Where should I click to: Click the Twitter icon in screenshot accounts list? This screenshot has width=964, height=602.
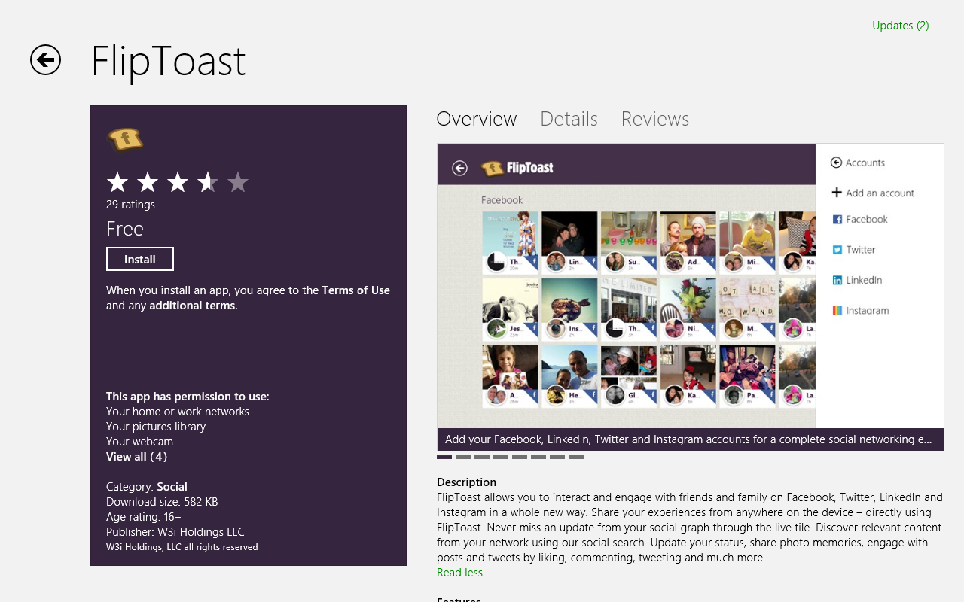tap(837, 250)
